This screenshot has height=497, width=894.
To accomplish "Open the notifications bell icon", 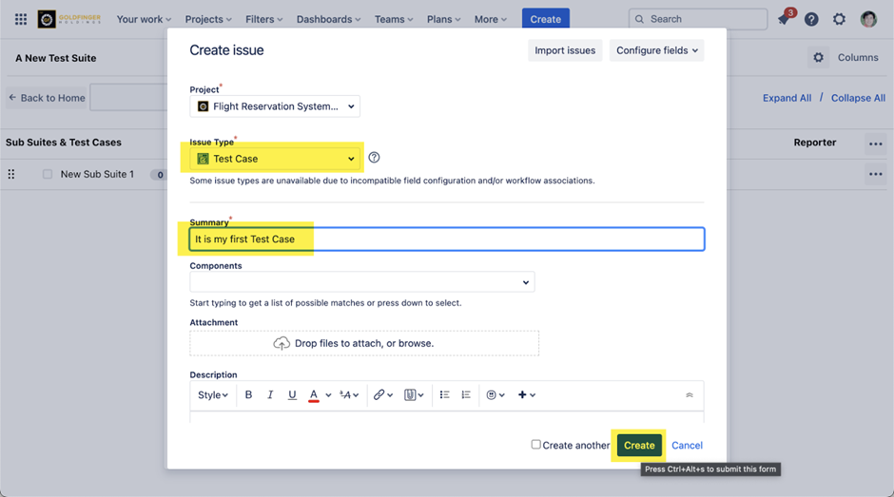I will coord(784,19).
